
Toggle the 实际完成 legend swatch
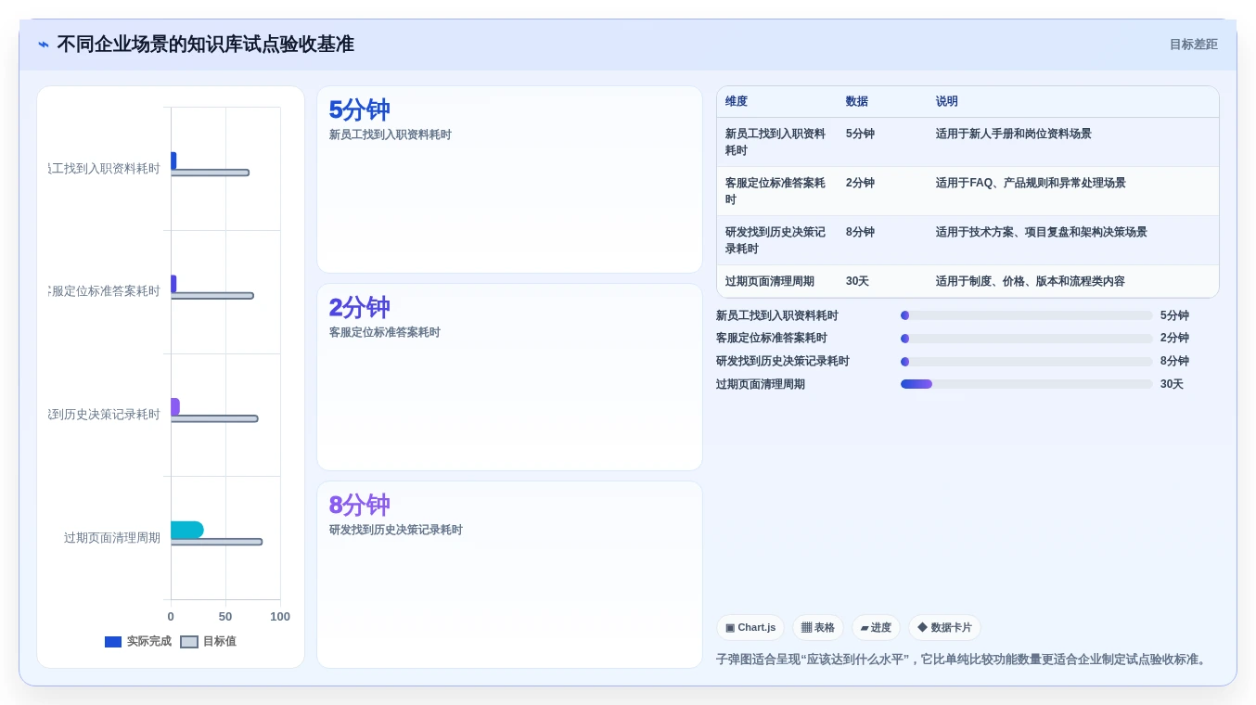(113, 642)
